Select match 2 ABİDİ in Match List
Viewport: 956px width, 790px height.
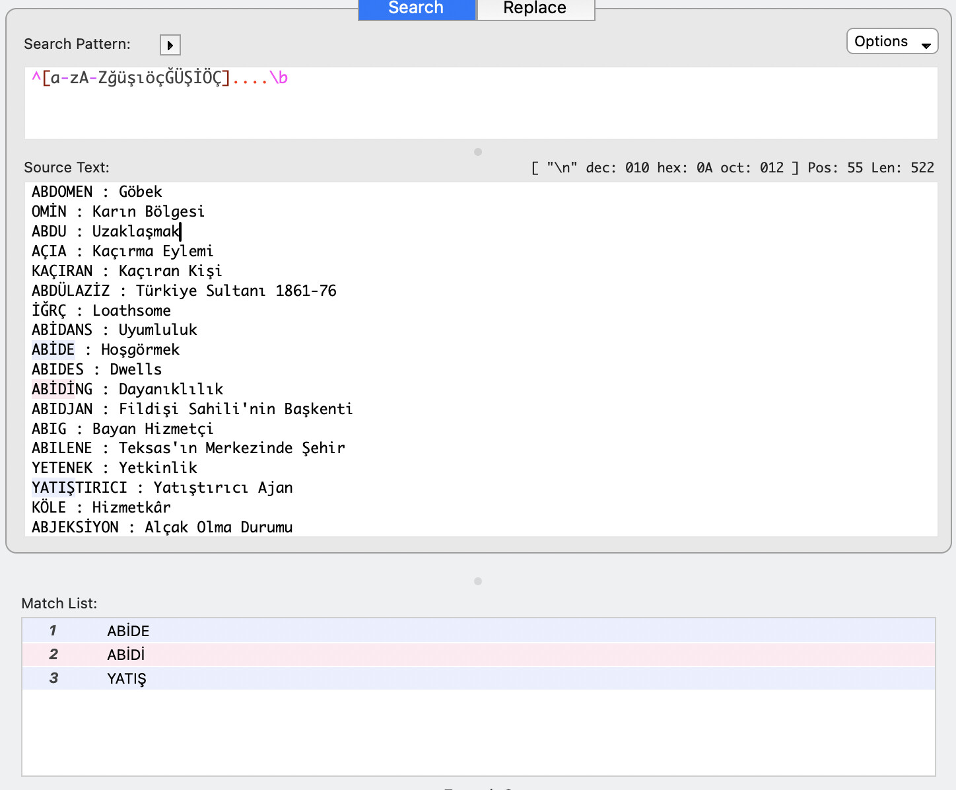(x=125, y=655)
